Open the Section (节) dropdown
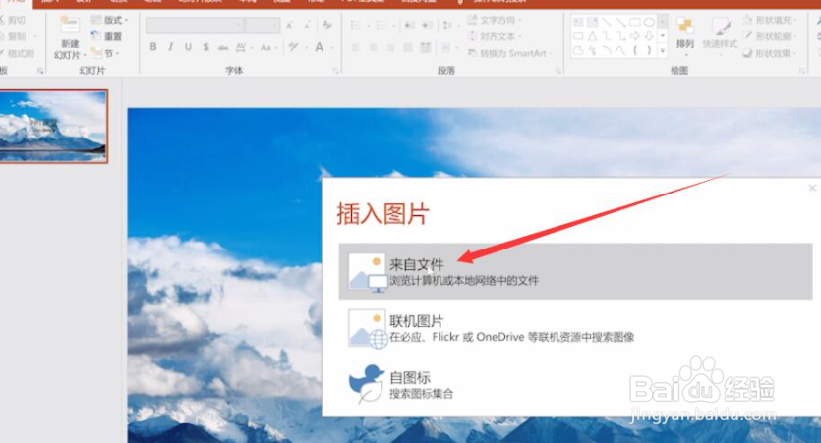This screenshot has height=443, width=821. pyautogui.click(x=105, y=53)
